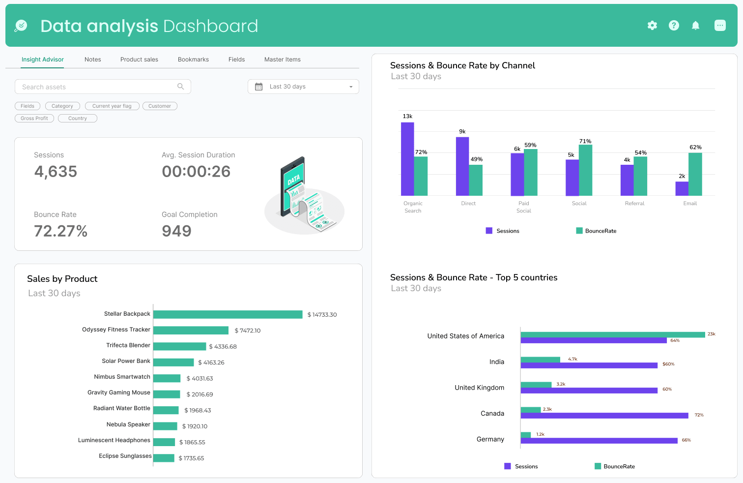743x483 pixels.
Task: Open the chat messages icon
Action: [720, 25]
